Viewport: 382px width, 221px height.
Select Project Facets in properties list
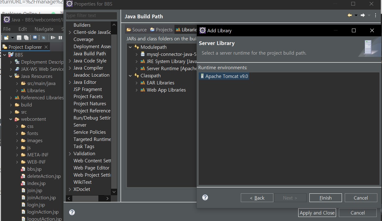[x=88, y=97]
